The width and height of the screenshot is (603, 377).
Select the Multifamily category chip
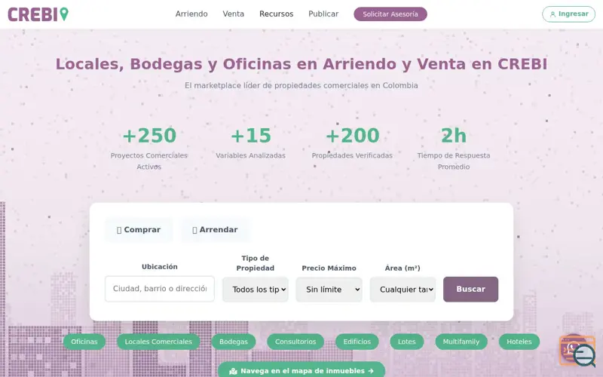click(461, 342)
